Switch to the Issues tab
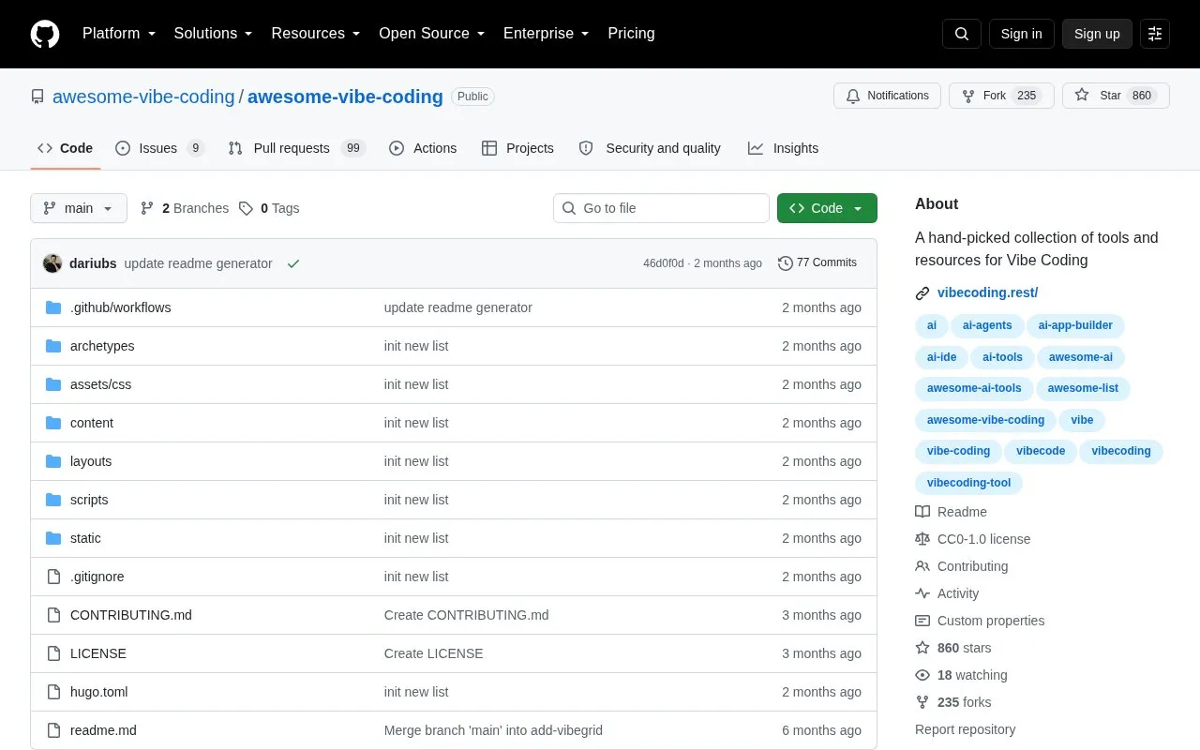 tap(159, 148)
